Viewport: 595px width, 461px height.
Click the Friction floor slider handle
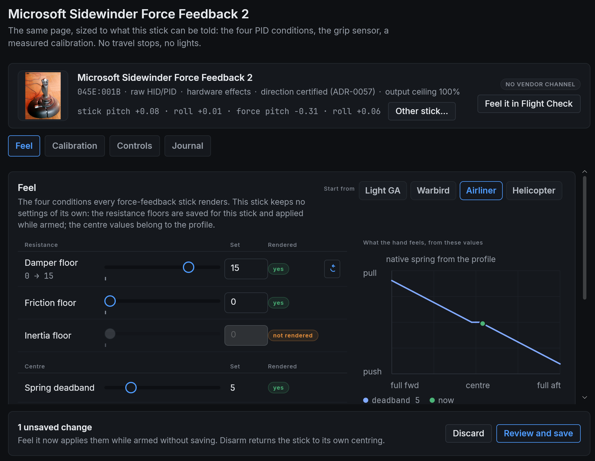point(110,301)
